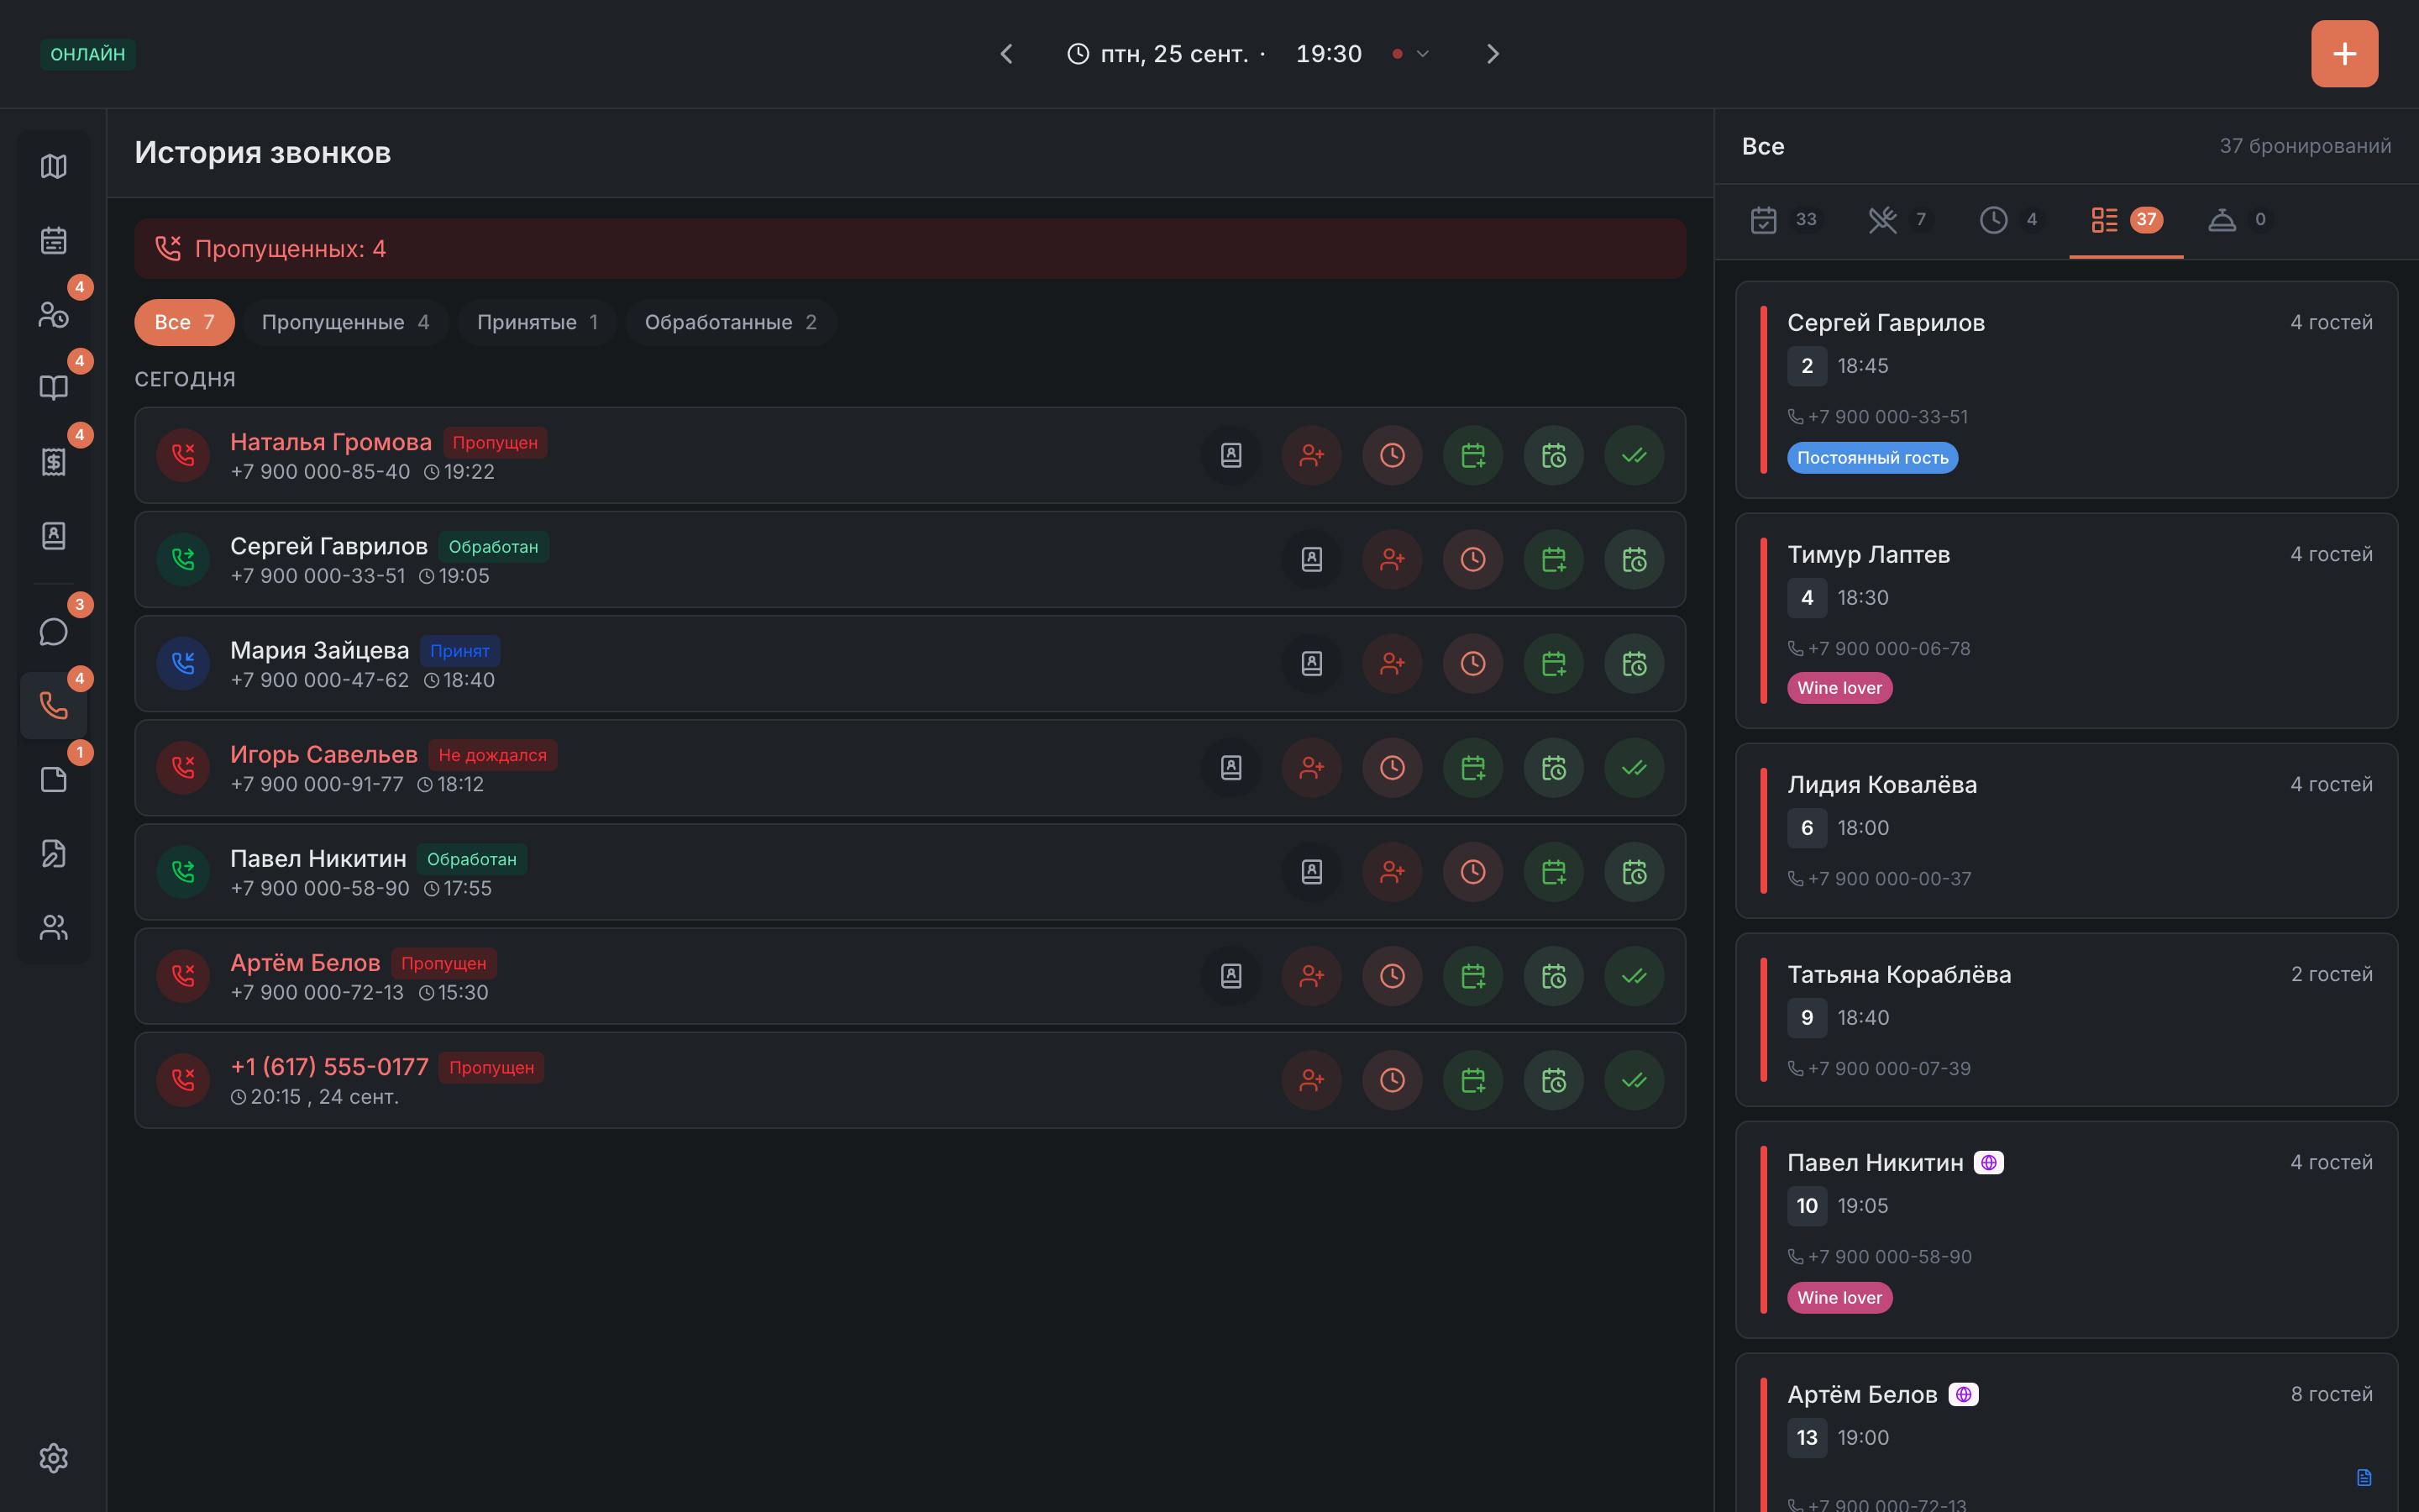Viewport: 2419px width, 1512px height.
Task: Switch to confirmed bookings tab 33
Action: [1785, 220]
